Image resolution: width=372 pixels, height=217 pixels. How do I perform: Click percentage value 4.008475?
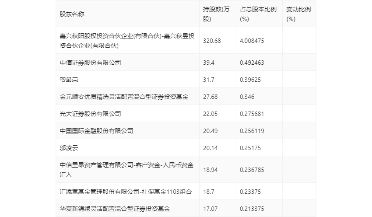click(252, 41)
